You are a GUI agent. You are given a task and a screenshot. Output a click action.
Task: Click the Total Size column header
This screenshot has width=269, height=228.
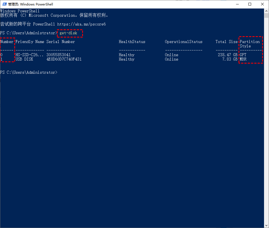click(x=226, y=42)
